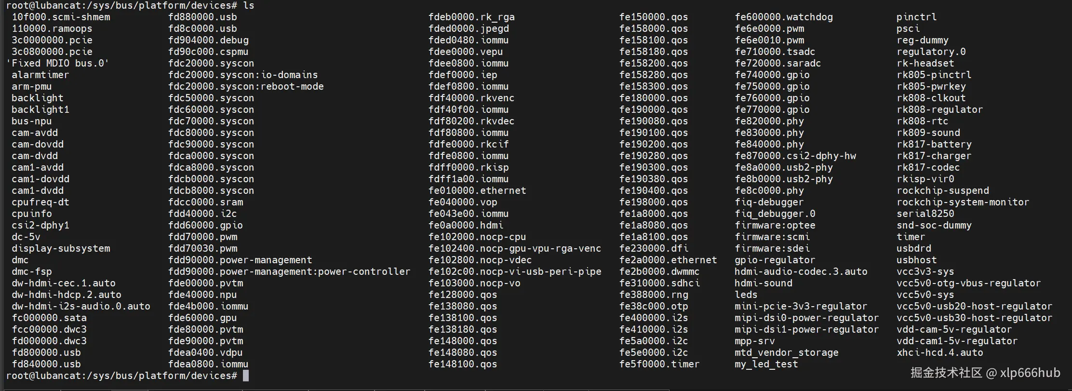Click the ls command on first line

point(249,5)
